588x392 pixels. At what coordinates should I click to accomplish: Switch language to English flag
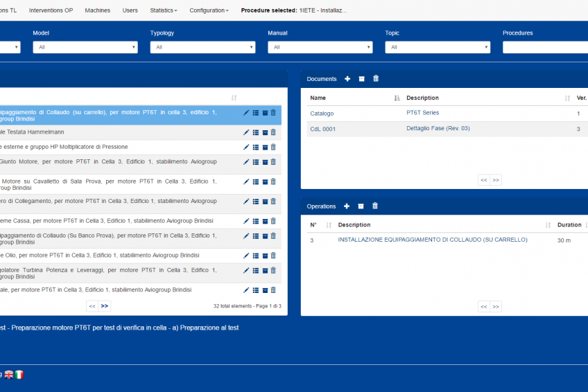tap(9, 375)
